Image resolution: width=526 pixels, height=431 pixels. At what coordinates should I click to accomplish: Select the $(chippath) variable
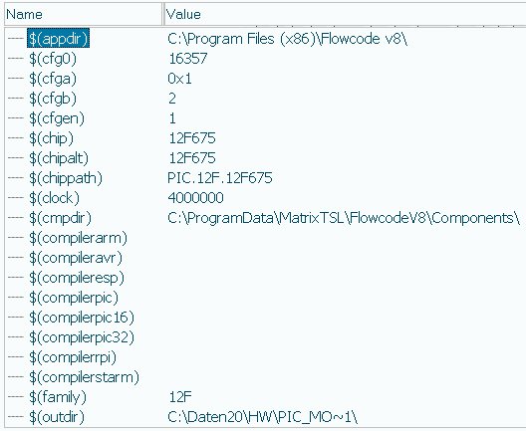[66, 178]
